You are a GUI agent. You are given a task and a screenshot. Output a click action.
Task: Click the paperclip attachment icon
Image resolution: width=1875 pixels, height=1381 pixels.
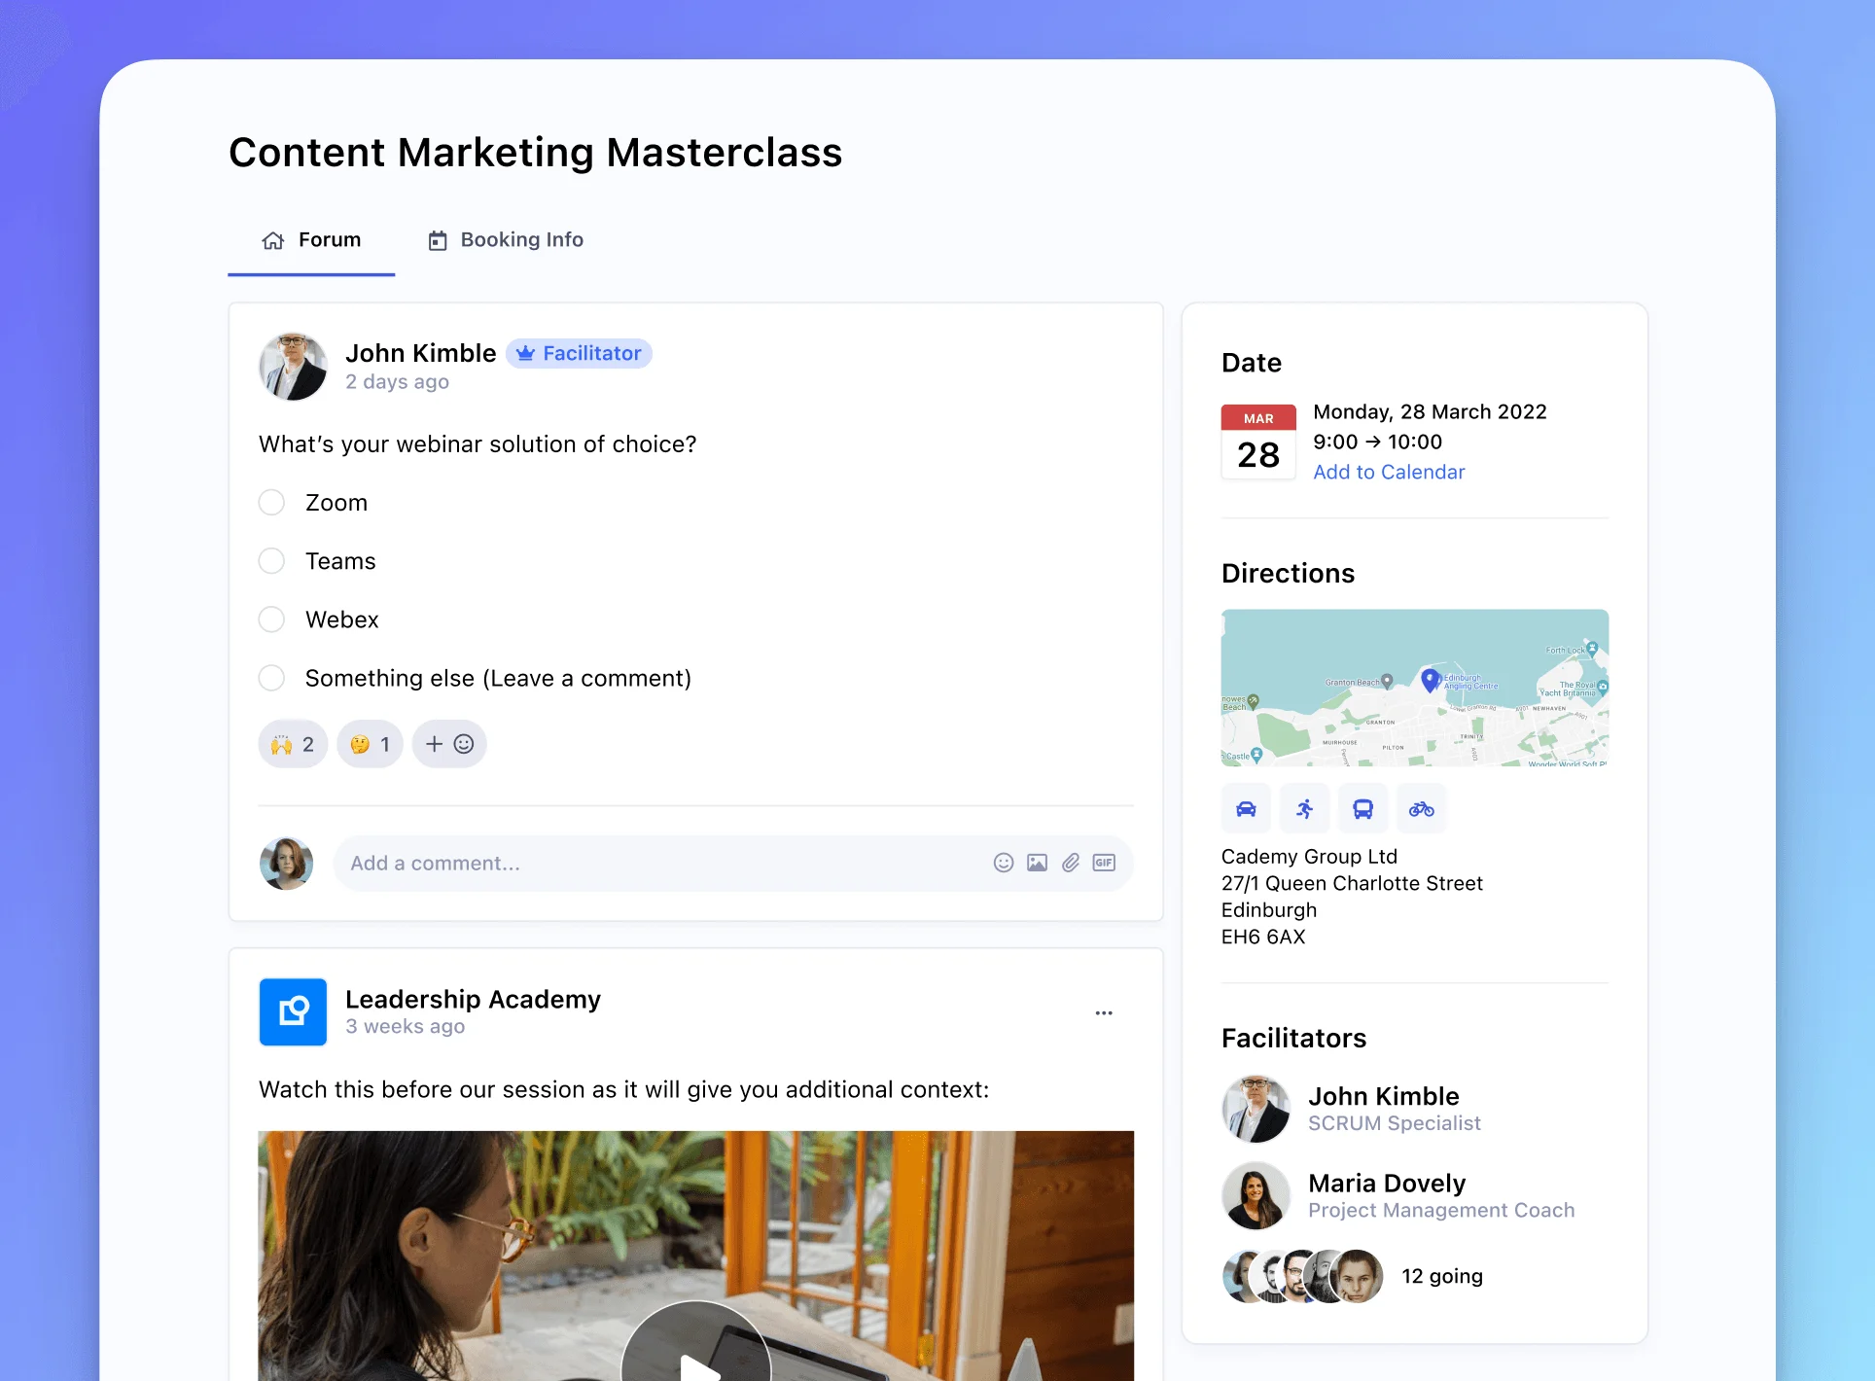coord(1070,863)
